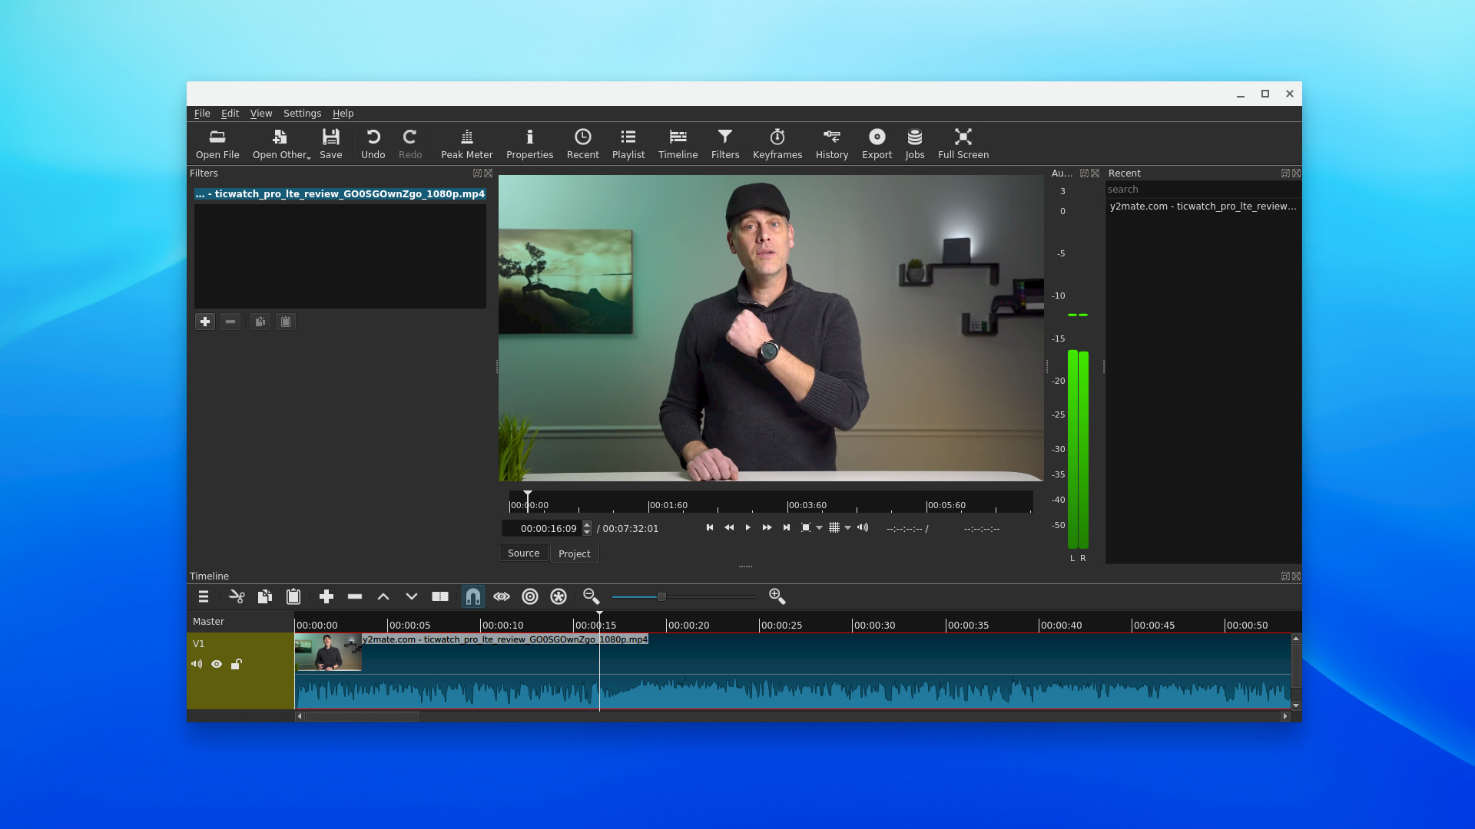Click the Zoom In icon on timeline
1475x829 pixels.
[x=777, y=596]
